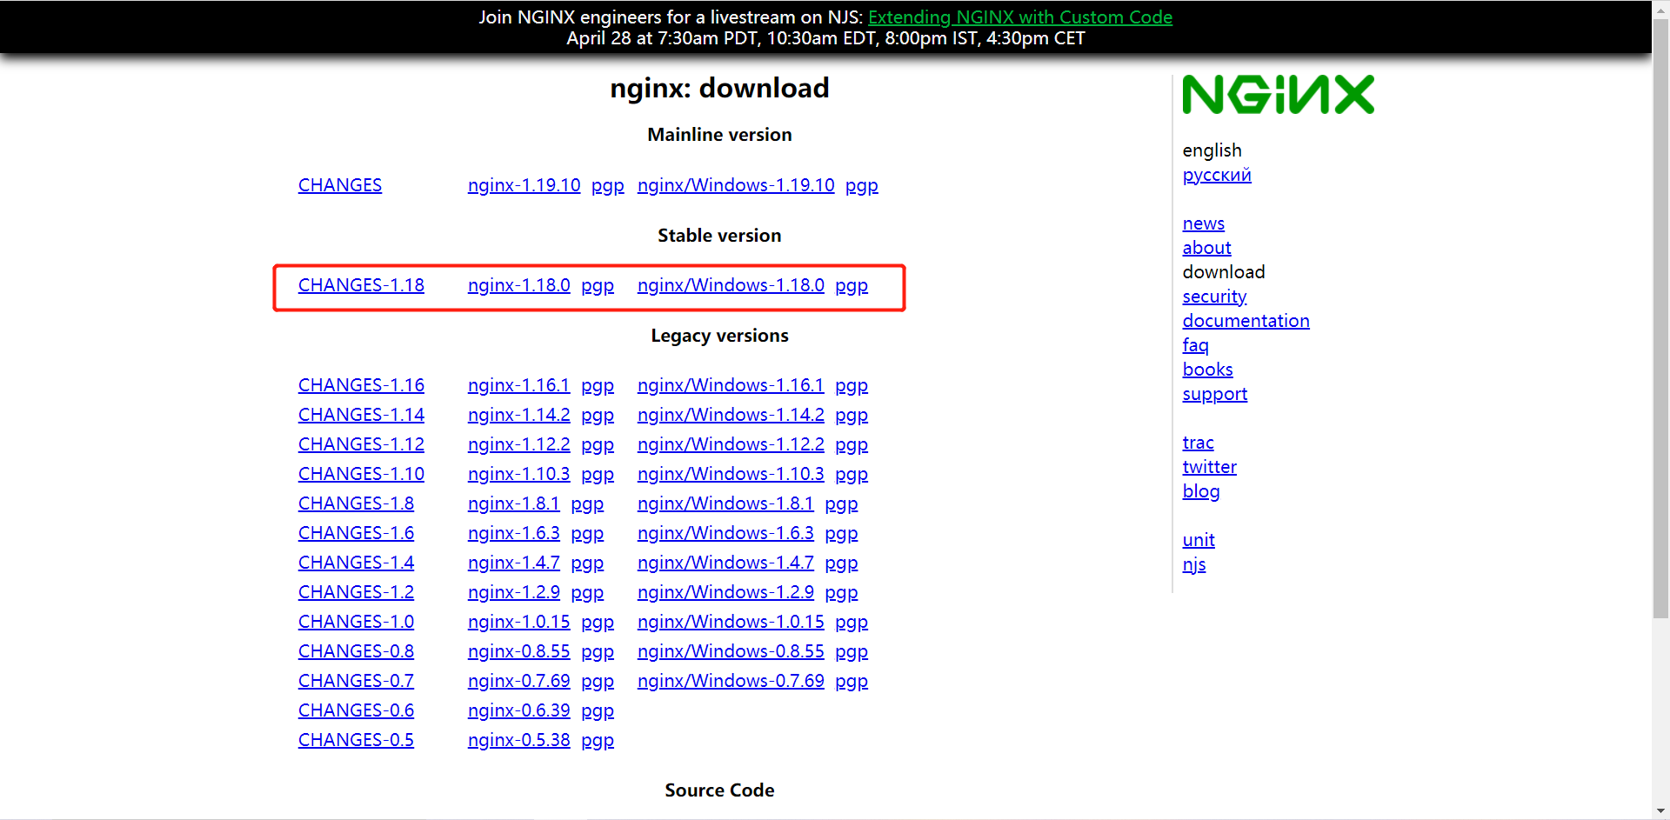Download nginx/Windows-1.6.3
The image size is (1670, 820).
[x=725, y=533]
